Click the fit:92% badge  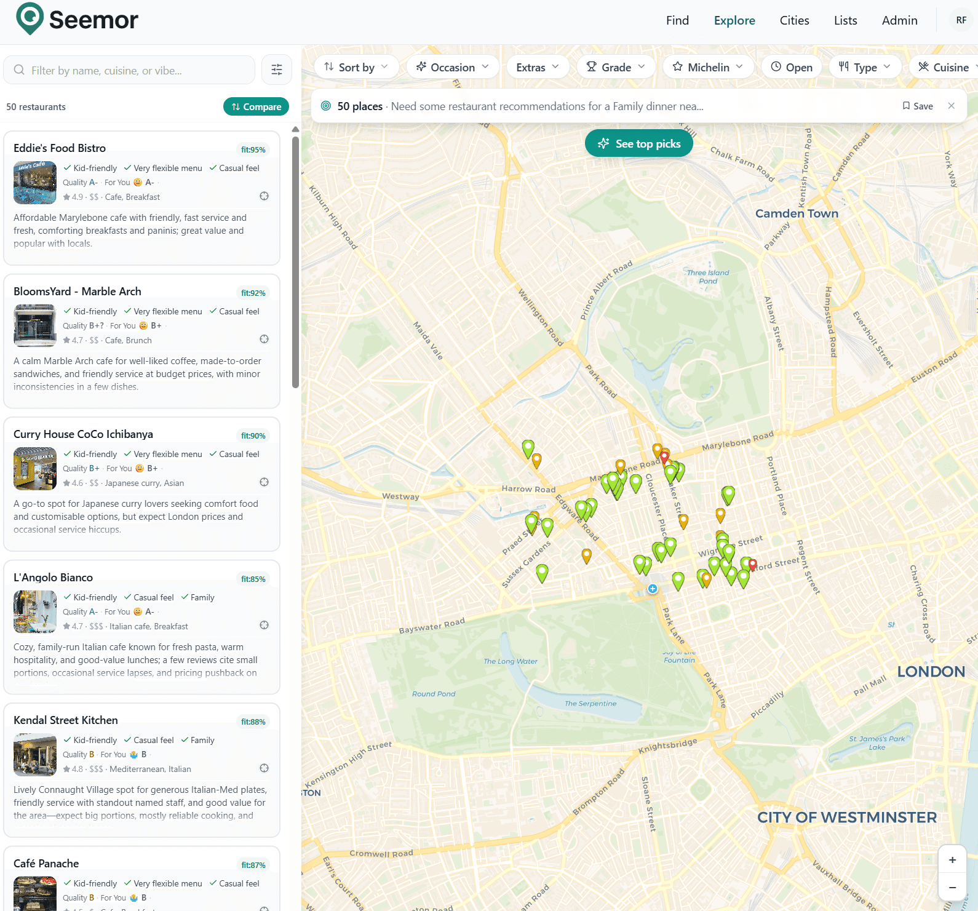coord(253,293)
